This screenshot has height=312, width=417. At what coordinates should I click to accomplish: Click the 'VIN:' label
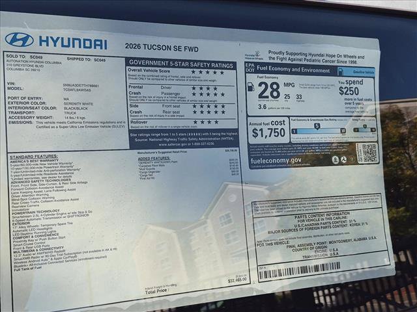click(x=12, y=84)
